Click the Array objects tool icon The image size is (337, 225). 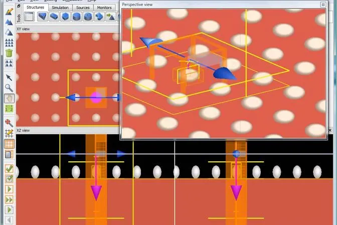click(9, 43)
